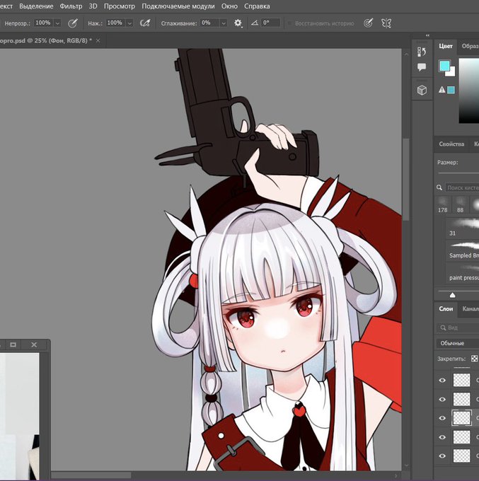Select the brush stroke labeled 31
Screen dimensions: 479x481
pos(462,228)
